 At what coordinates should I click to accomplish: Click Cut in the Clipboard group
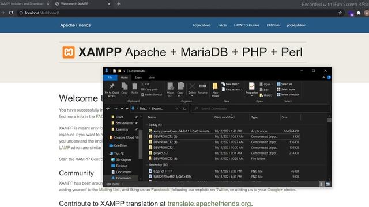[145, 84]
